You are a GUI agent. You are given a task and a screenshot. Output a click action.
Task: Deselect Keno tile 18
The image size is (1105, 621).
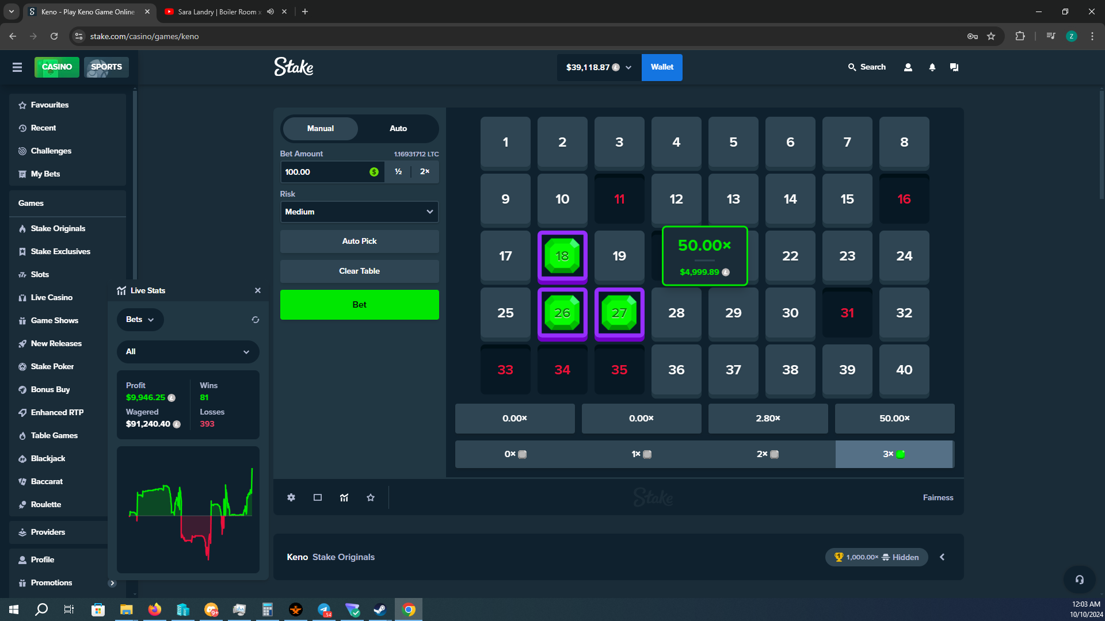click(x=562, y=256)
